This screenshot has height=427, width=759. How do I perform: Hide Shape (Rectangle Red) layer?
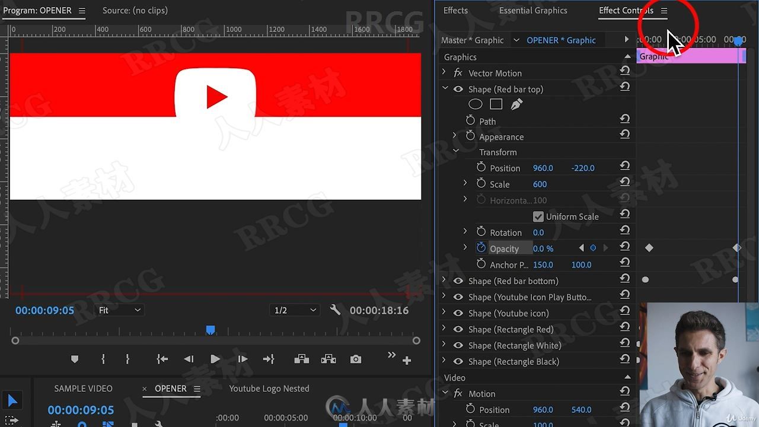click(x=458, y=329)
